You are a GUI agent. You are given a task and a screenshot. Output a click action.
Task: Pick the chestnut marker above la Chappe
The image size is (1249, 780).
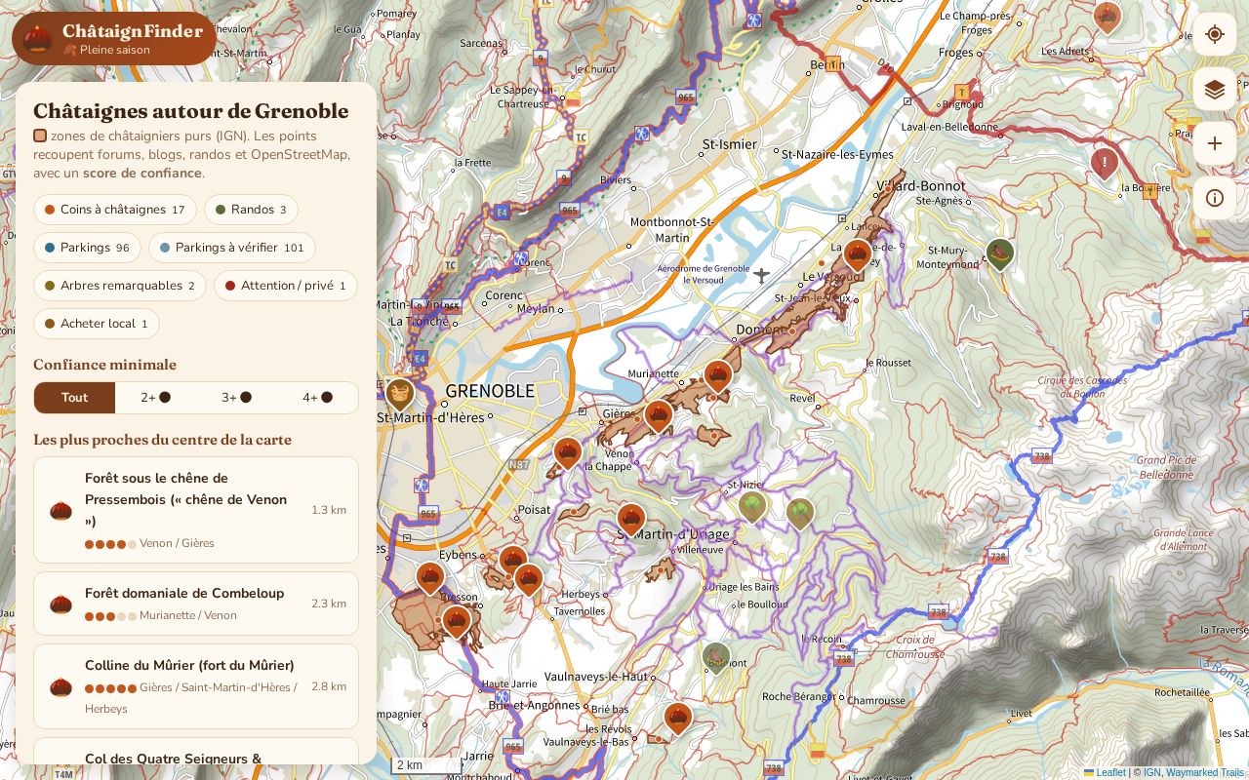pyautogui.click(x=568, y=453)
